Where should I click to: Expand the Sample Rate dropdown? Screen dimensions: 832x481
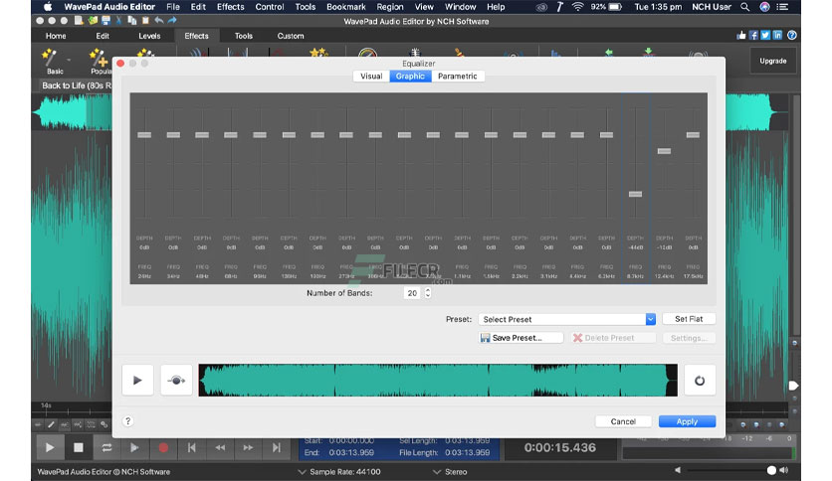point(302,471)
